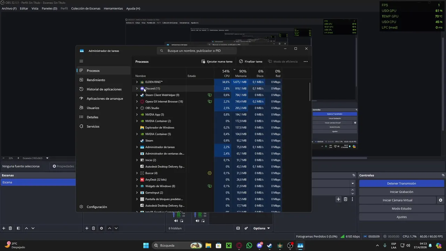Screen dimensions: 446x251
Task: Open File Explorer from the taskbar
Action: point(208,245)
